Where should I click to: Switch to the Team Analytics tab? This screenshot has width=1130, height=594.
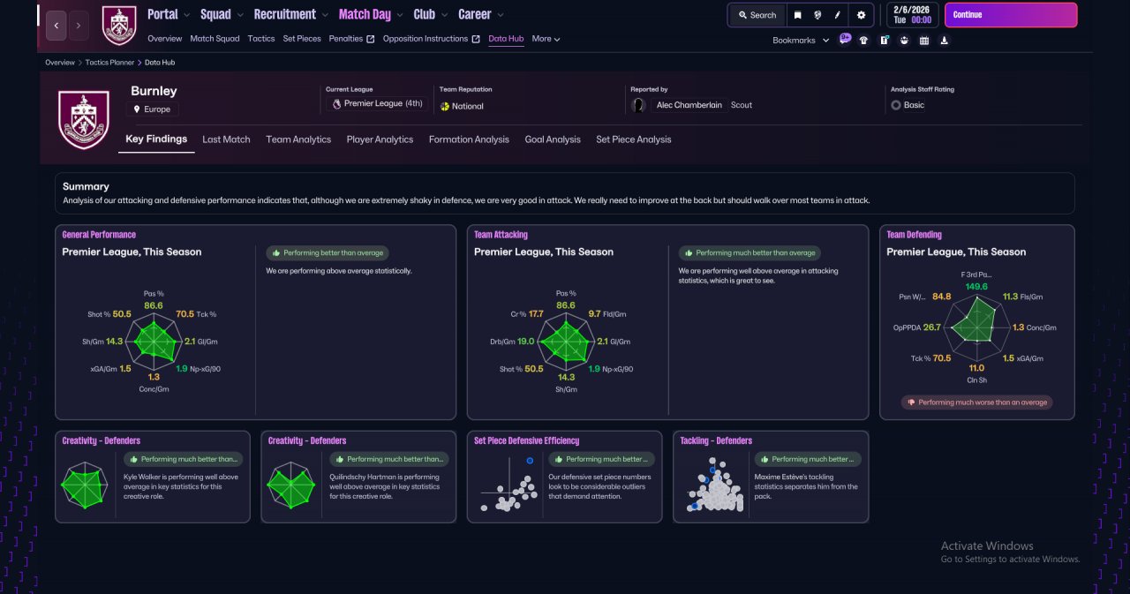click(x=298, y=139)
